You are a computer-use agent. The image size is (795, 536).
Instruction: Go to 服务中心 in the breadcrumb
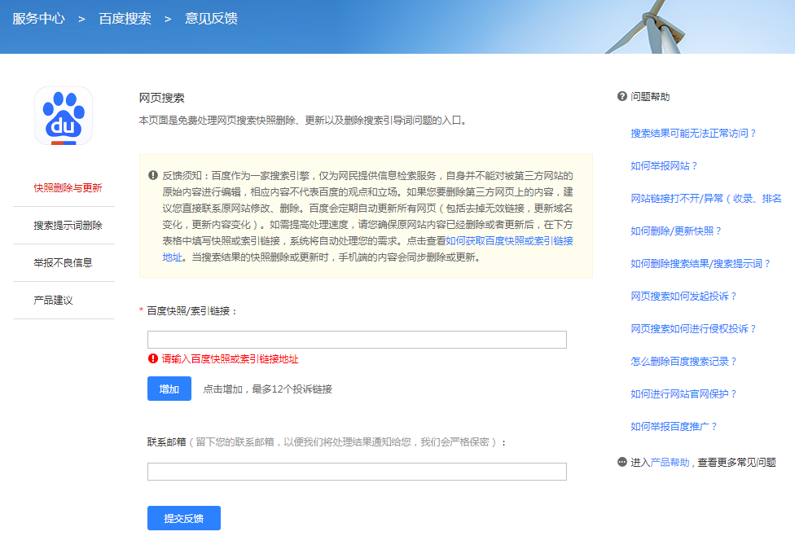click(38, 19)
